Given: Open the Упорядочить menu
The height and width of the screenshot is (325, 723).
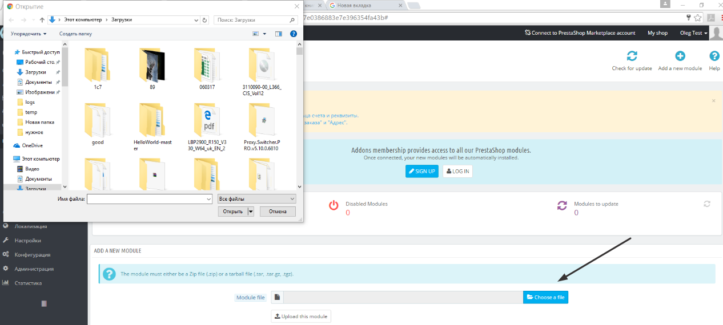Looking at the screenshot, I should [29, 34].
